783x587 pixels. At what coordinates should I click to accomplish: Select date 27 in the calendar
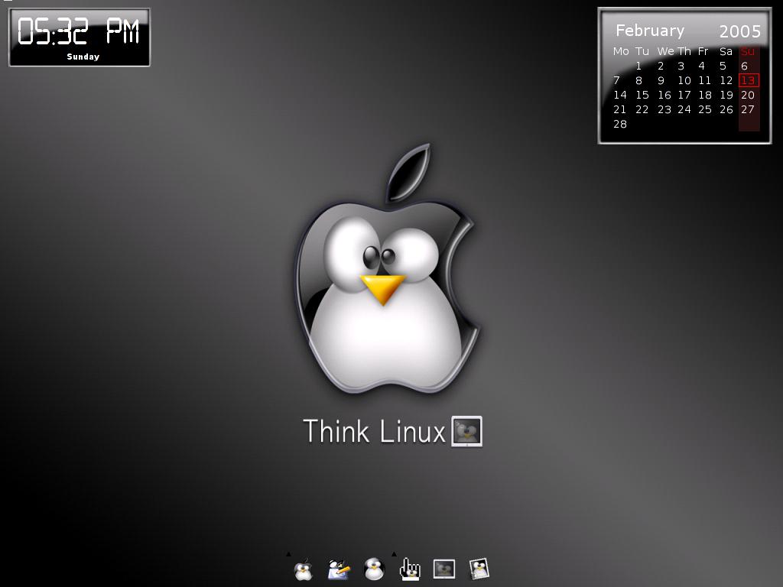(x=748, y=109)
